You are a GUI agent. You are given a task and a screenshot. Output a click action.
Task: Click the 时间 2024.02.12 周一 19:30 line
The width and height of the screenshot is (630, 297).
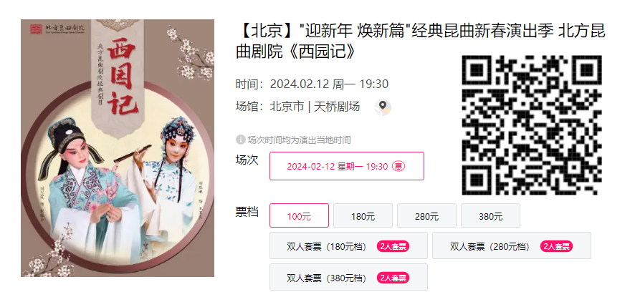click(312, 84)
